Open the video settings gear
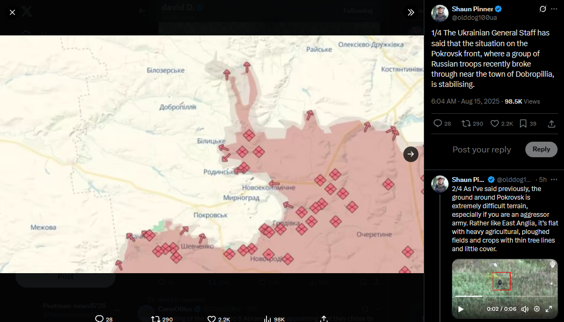 pyautogui.click(x=537, y=309)
